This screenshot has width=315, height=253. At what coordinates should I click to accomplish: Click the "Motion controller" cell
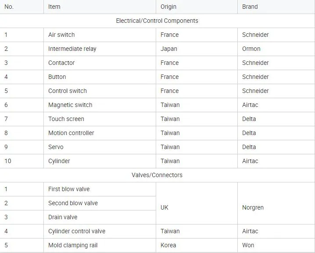tap(71, 133)
